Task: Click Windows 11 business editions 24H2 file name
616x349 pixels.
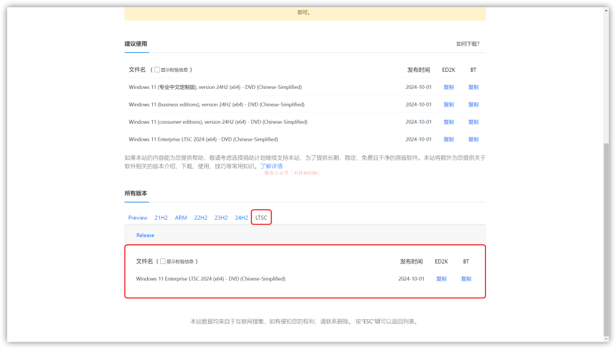Action: pos(217,104)
